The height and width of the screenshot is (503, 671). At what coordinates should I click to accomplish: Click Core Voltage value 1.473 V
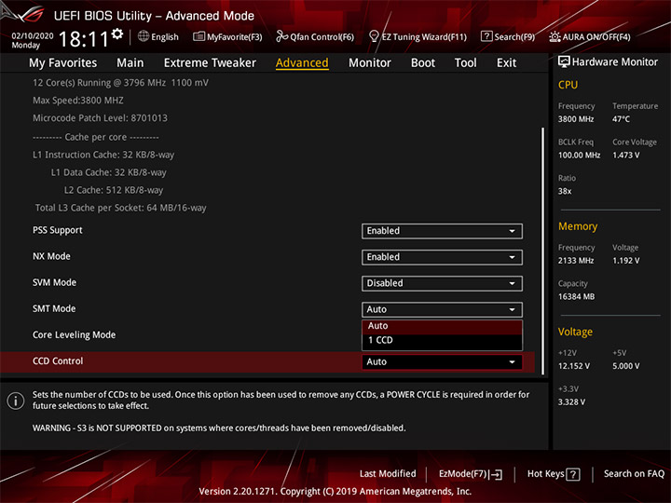(x=625, y=155)
